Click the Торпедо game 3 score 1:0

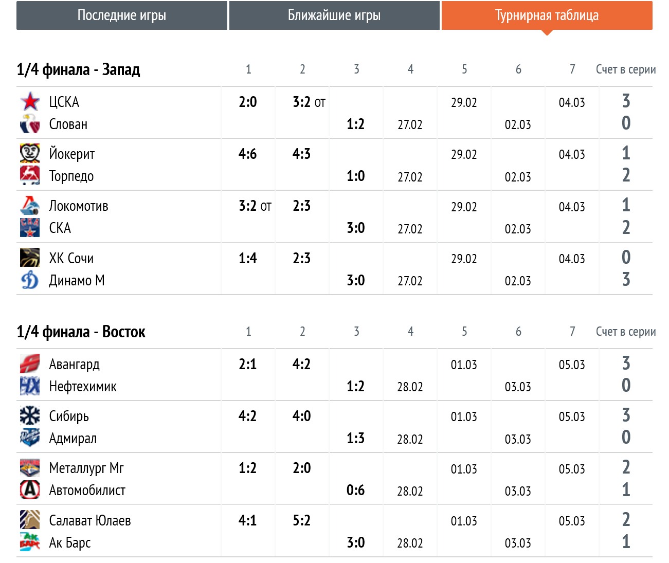click(x=356, y=176)
